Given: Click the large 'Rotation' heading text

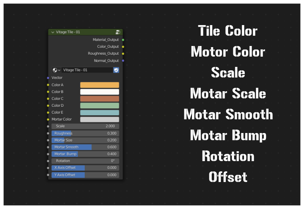Looking at the screenshot, I should (228, 156).
